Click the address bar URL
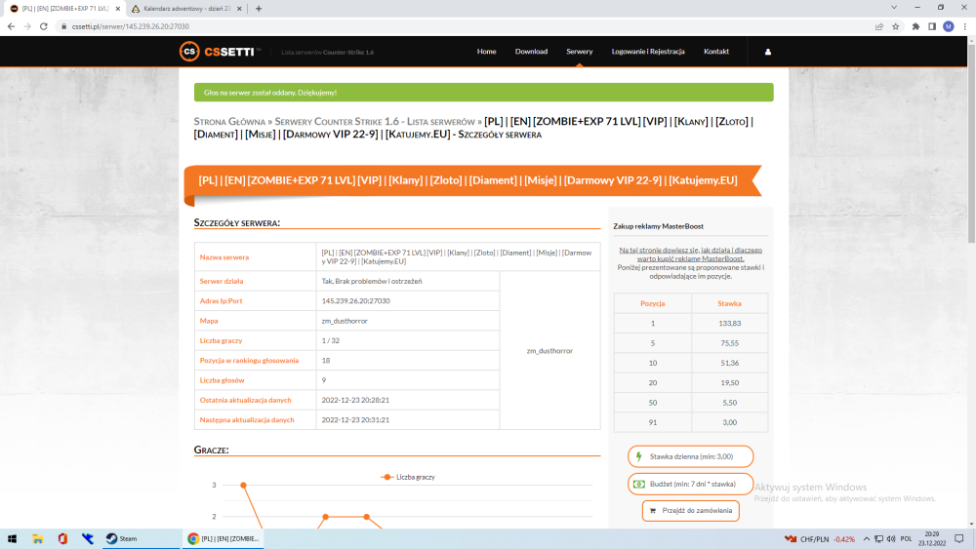The image size is (976, 549). click(x=130, y=26)
